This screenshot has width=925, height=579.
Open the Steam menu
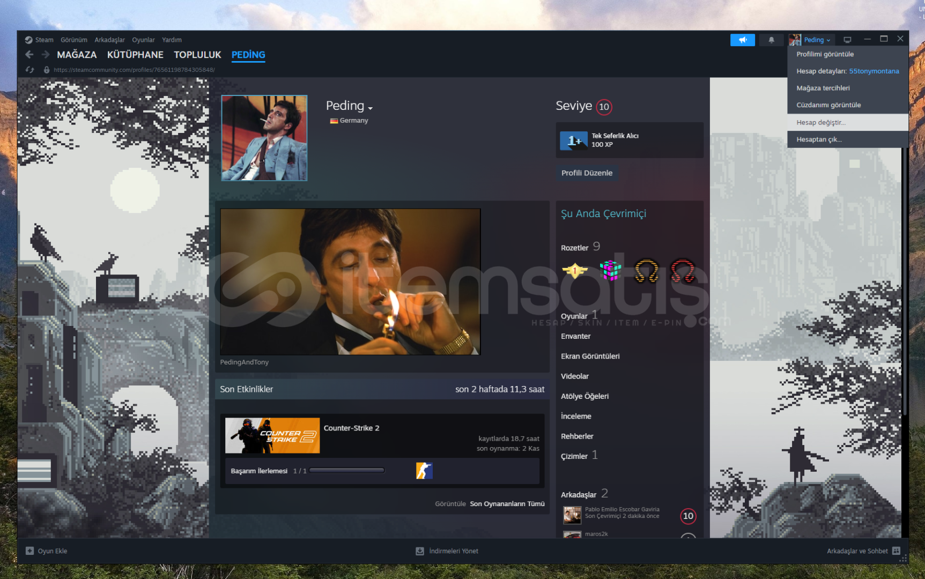(40, 40)
